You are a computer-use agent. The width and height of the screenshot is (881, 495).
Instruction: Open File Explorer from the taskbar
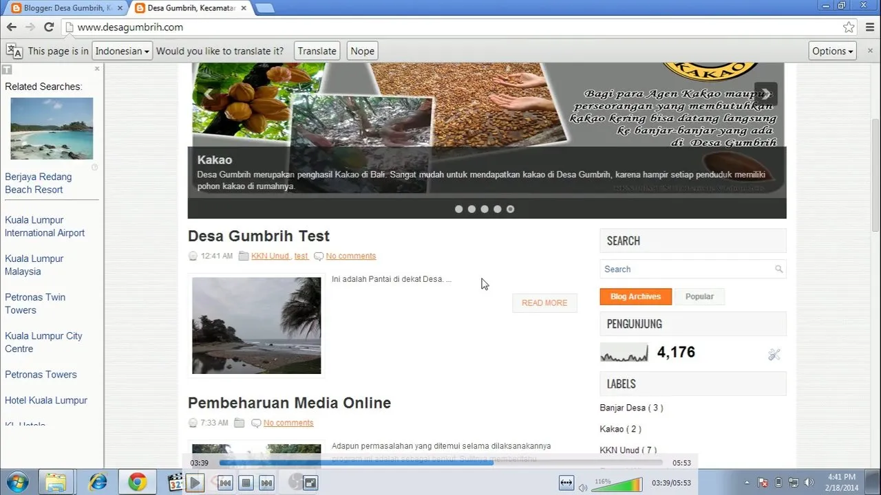(56, 483)
